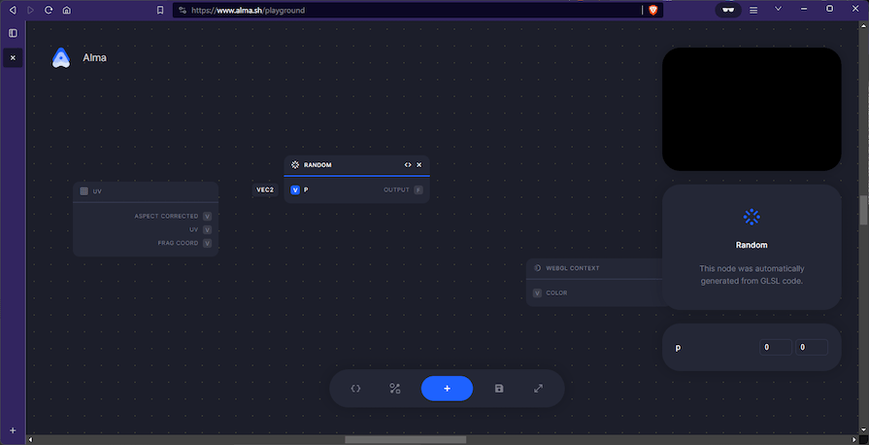
Task: Click second p value input field
Action: [x=811, y=347]
